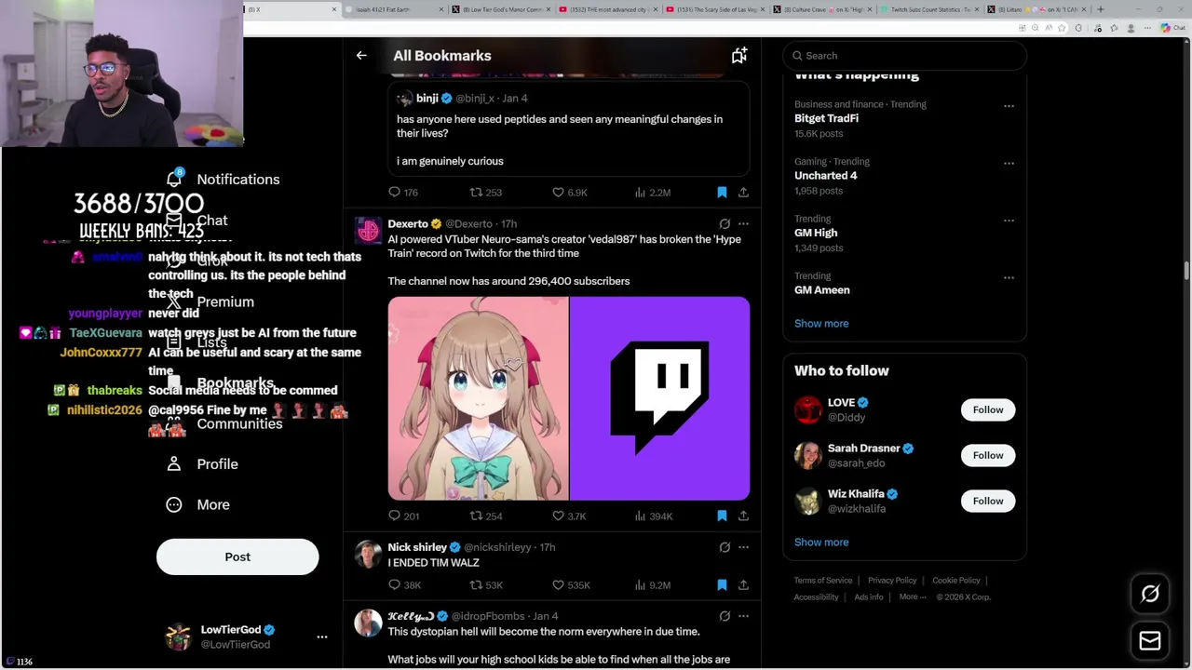Compose a new post with Post button
The height and width of the screenshot is (670, 1192).
(x=237, y=556)
